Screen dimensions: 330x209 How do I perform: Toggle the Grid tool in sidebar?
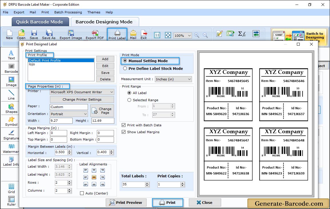11,188
